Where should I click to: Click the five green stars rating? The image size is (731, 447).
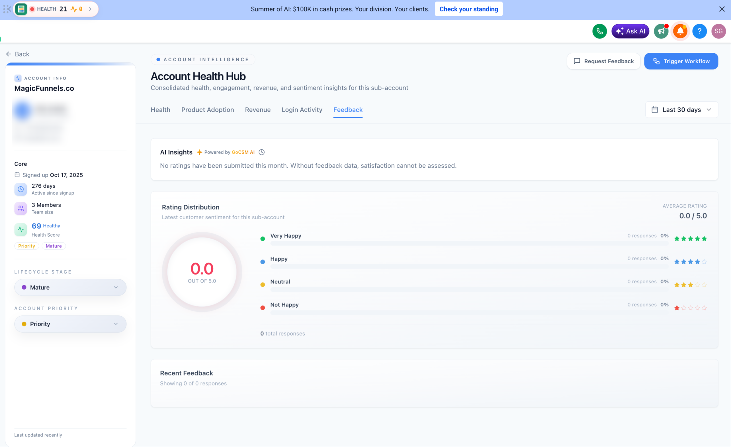(690, 239)
